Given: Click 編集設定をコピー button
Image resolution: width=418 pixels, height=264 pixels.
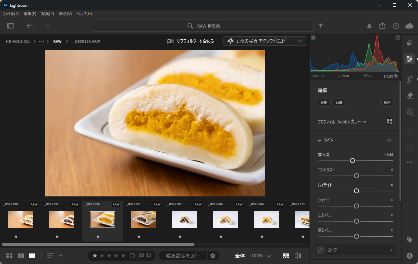Looking at the screenshot, I should 183,256.
